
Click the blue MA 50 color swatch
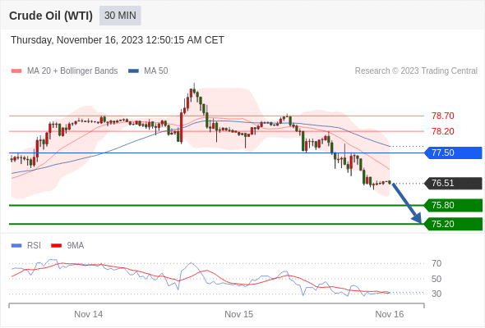pos(133,71)
